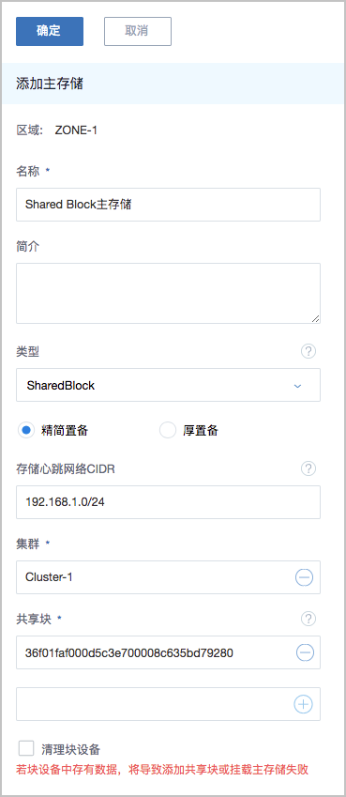This screenshot has height=797, width=346.
Task: Click the Cluster-1 cluster selection field
Action: [x=168, y=577]
